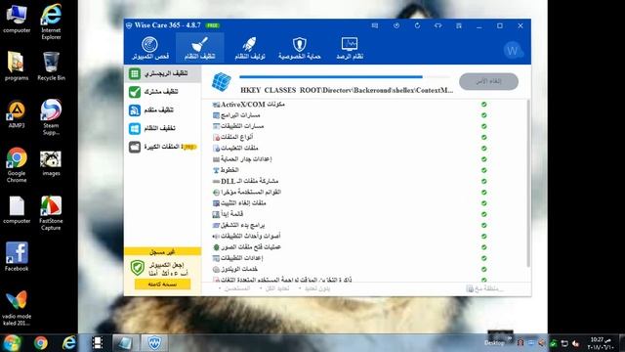Screen dimensions: 625x352
Task: Click icon of the Fonts entry
Action: pos(216,170)
